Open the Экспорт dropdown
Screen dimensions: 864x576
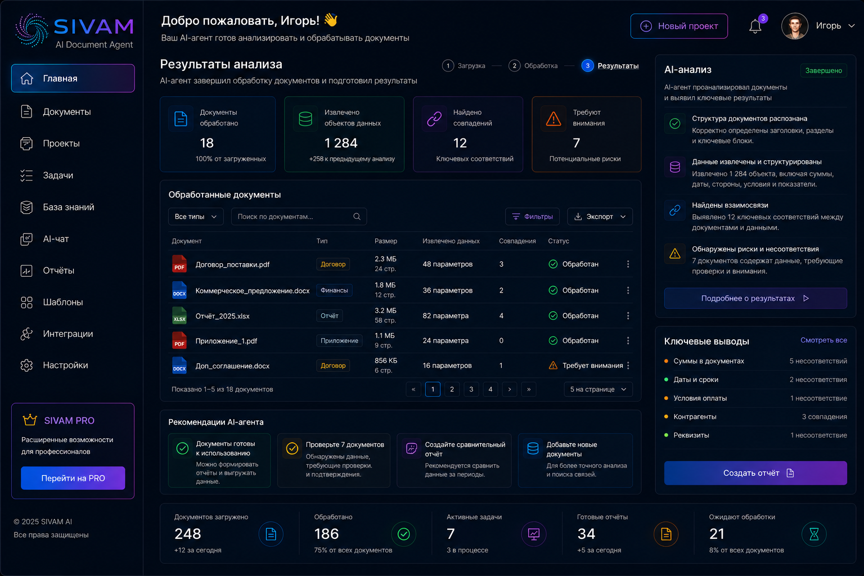(600, 217)
